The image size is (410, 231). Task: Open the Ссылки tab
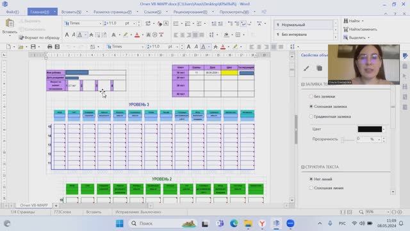(152, 12)
